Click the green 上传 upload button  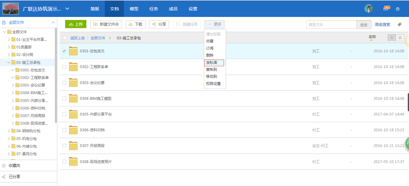click(x=75, y=24)
